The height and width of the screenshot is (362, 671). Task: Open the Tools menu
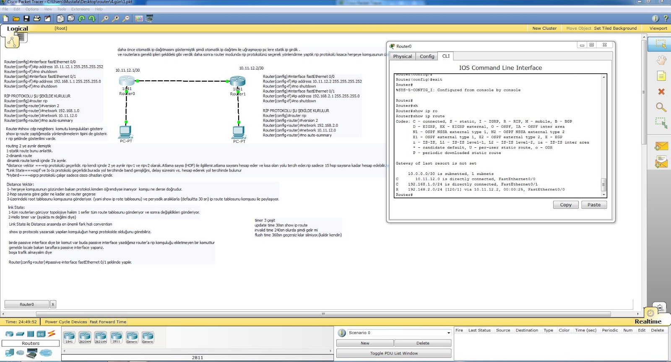[x=62, y=9]
